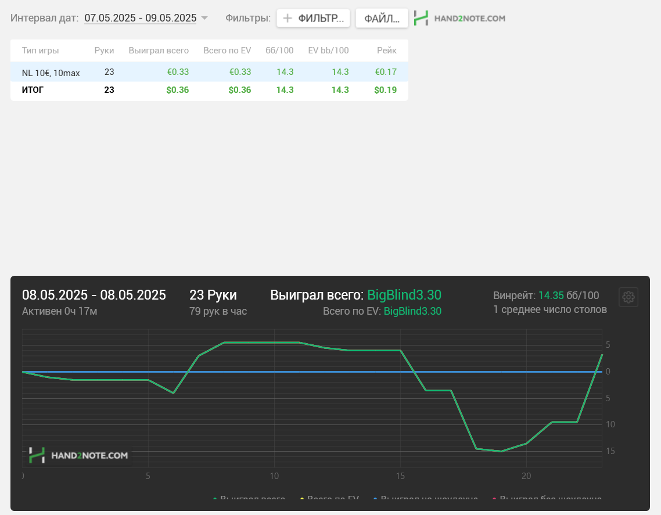Click won total value $0.36 in ИТОГ row
Image resolution: width=661 pixels, height=515 pixels.
tap(178, 90)
